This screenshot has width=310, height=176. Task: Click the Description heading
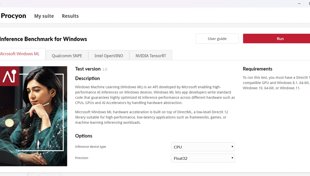click(x=87, y=78)
